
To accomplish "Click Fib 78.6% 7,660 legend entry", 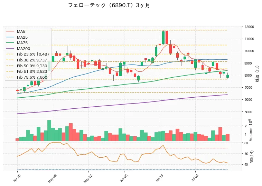I will click(27, 77).
